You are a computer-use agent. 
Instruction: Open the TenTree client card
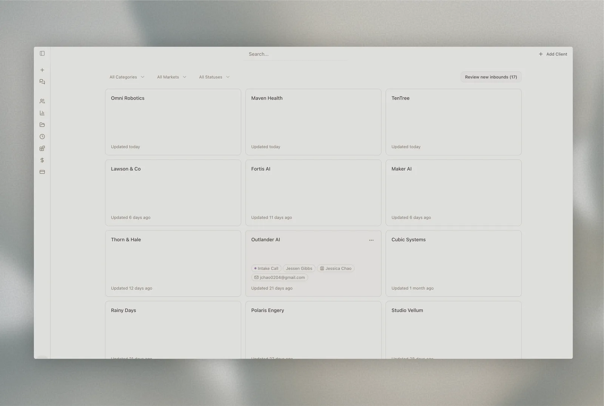pyautogui.click(x=453, y=122)
